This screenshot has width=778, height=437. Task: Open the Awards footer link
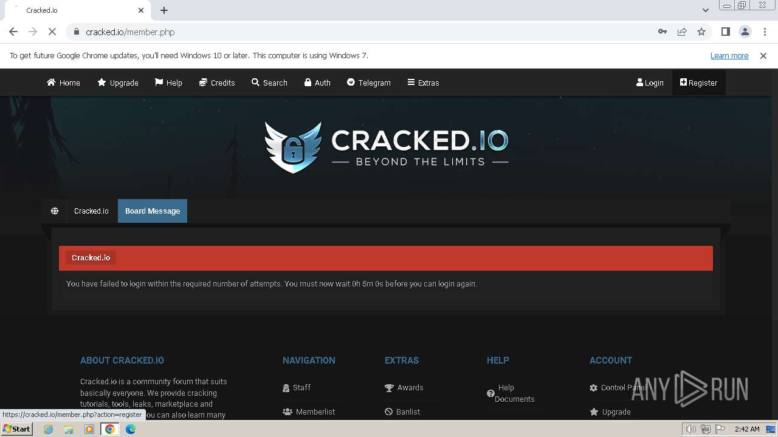pos(404,388)
